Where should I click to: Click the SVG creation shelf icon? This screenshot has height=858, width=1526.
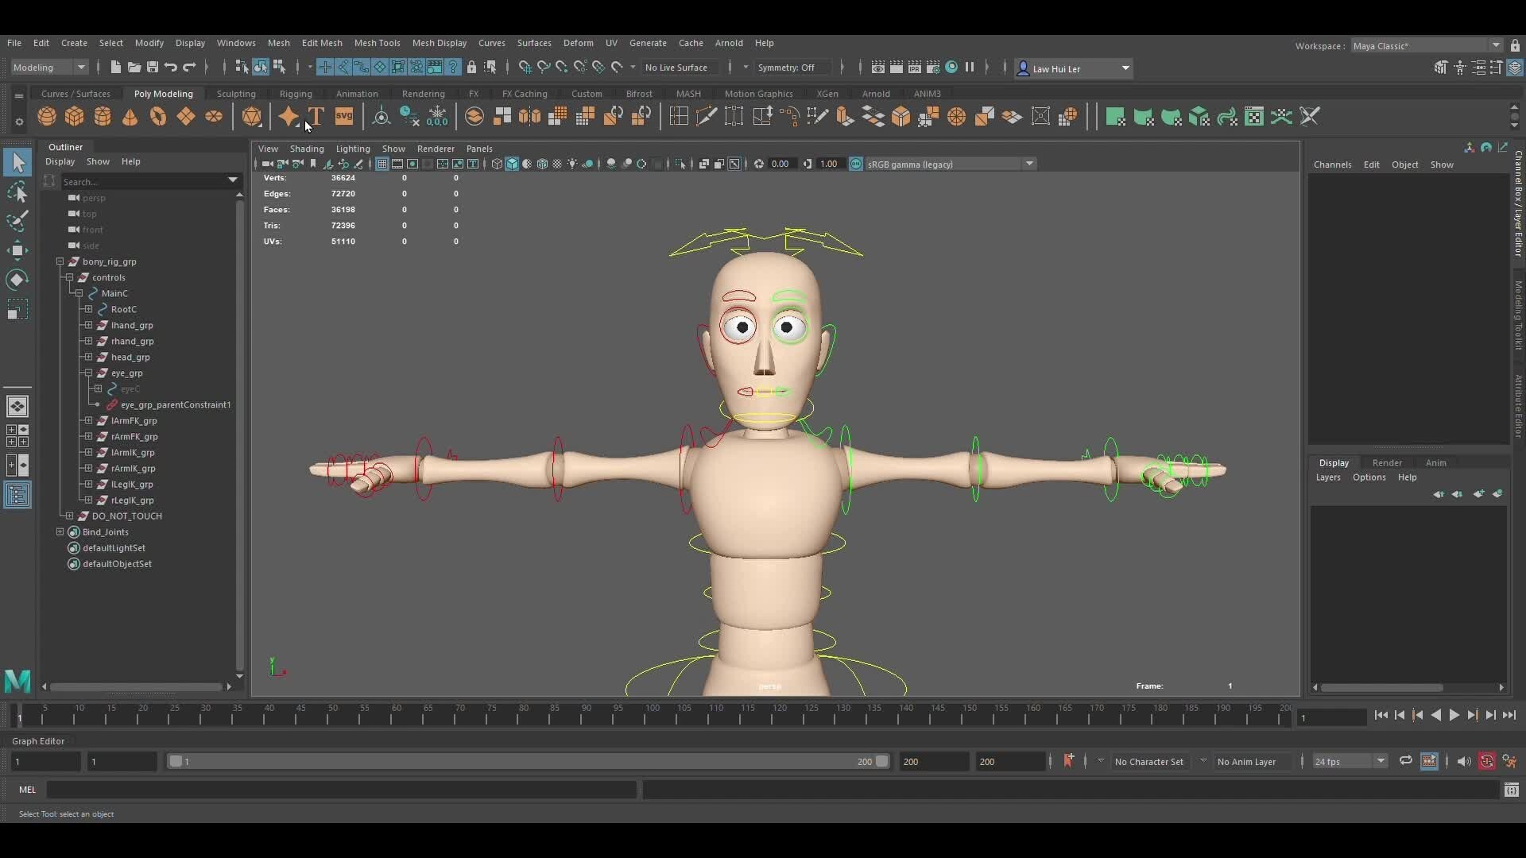point(343,117)
